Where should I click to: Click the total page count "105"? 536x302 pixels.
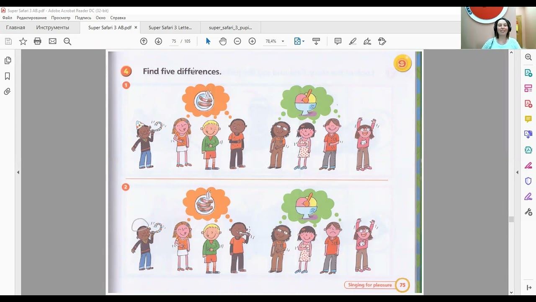point(187,41)
